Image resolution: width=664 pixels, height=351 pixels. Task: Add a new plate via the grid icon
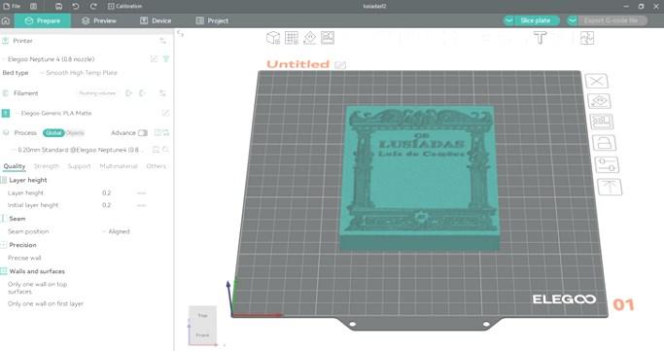(x=292, y=38)
